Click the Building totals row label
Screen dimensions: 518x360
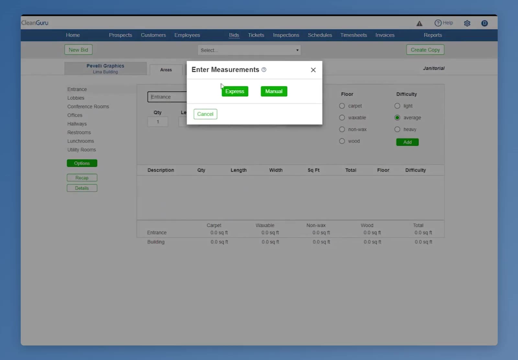click(x=156, y=242)
